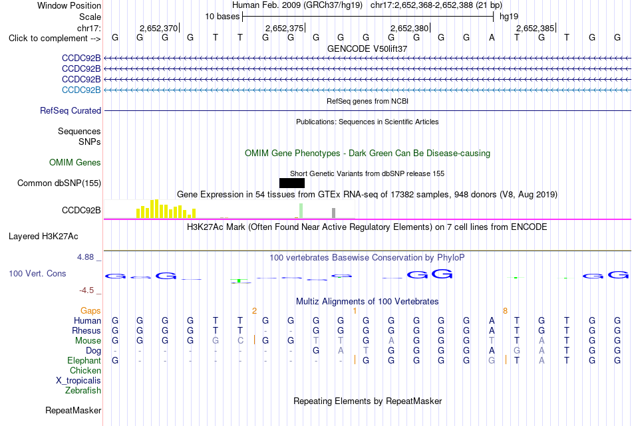The width and height of the screenshot is (632, 426).
Task: Click the 'Human Feb. 2009 (GRCh37/hg19)' header text
Action: 297,5
